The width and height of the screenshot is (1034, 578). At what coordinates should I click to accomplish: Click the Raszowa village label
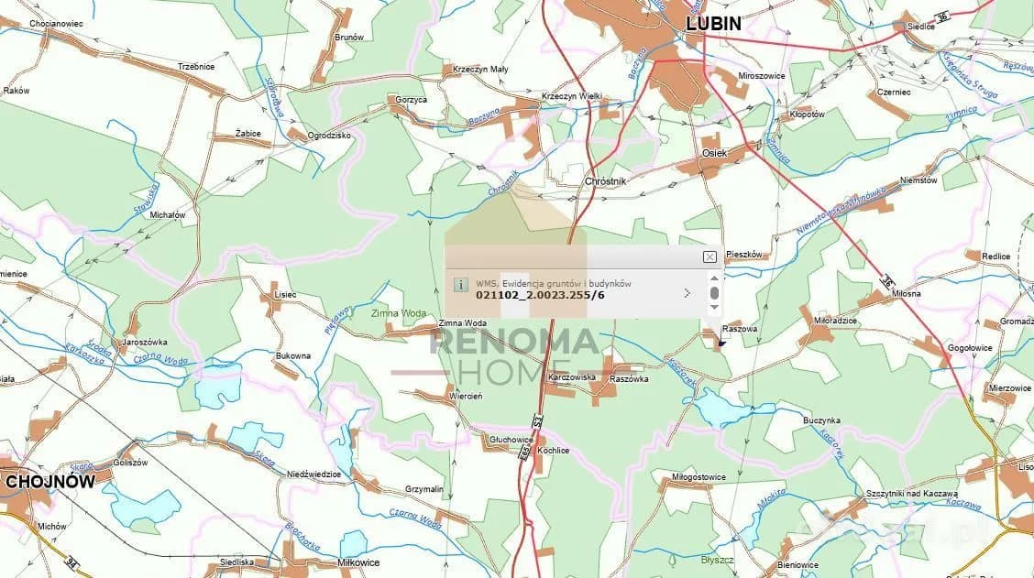[739, 329]
